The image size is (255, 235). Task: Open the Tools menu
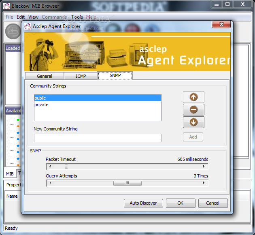[x=77, y=17]
